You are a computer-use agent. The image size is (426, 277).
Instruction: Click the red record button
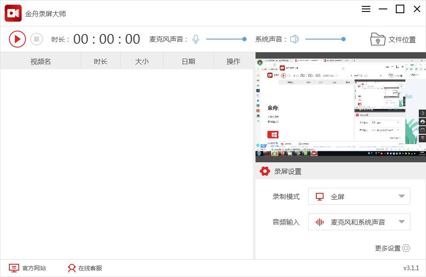[17, 39]
